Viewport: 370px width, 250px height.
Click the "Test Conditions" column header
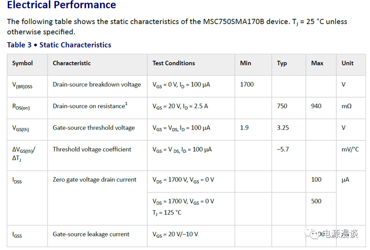(x=174, y=63)
